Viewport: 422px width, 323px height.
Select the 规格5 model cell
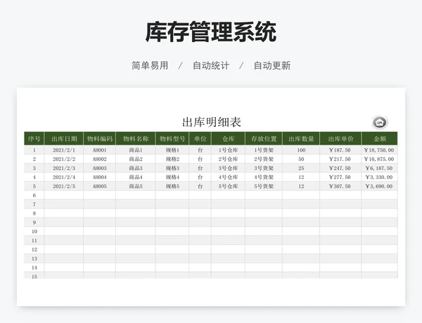172,186
